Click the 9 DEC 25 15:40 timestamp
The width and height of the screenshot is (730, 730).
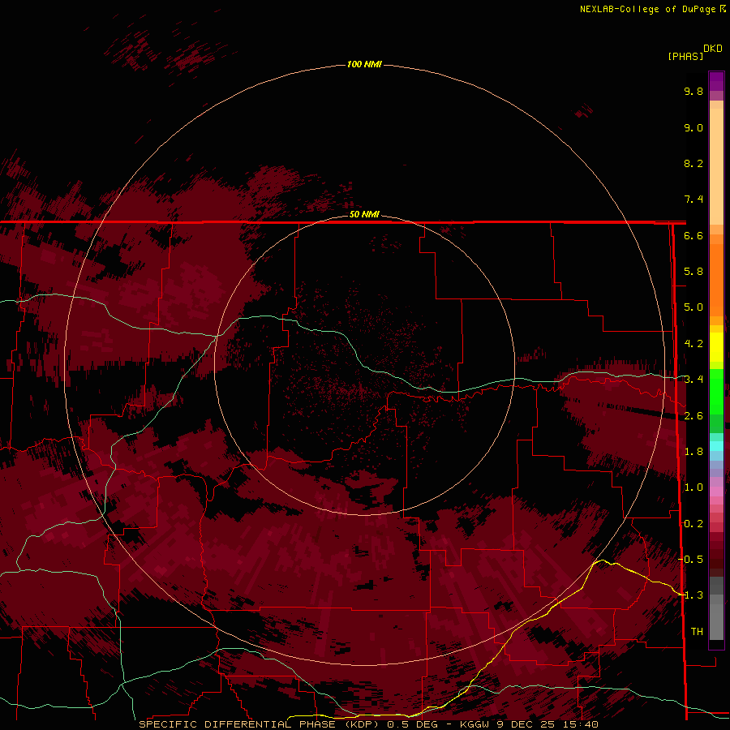click(547, 724)
